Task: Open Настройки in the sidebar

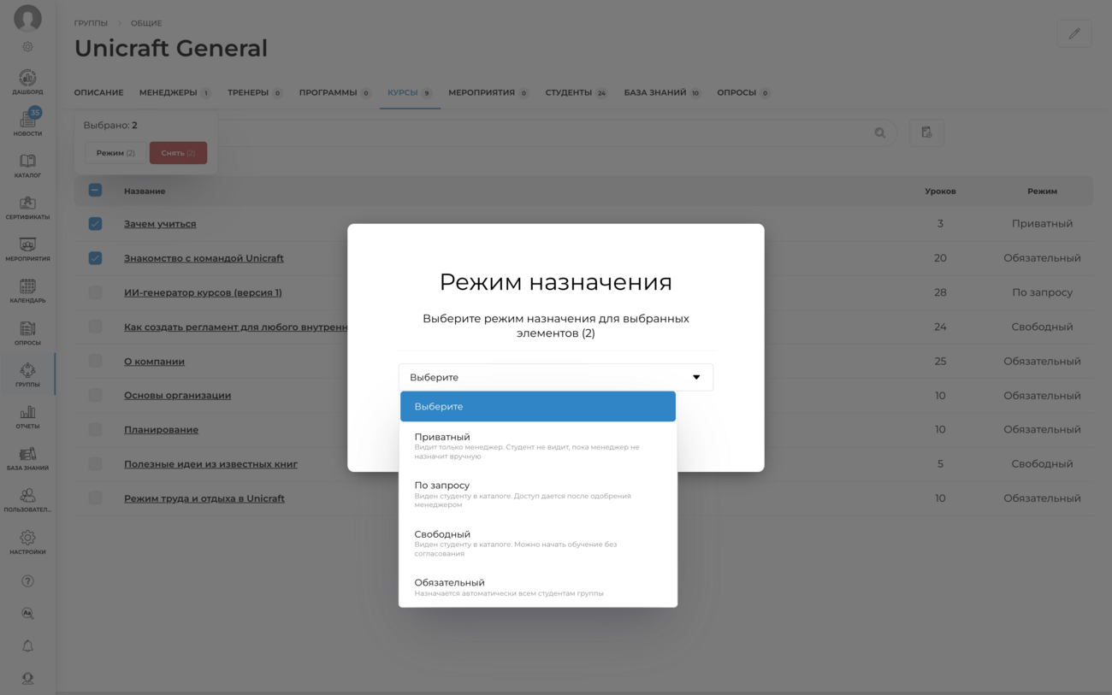Action: coord(27,542)
